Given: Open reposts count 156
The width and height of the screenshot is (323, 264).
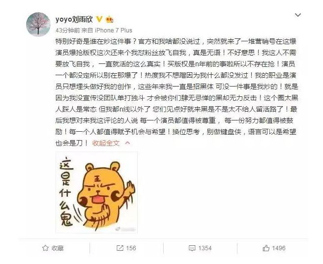Looking at the screenshot, I should pos(131,248).
